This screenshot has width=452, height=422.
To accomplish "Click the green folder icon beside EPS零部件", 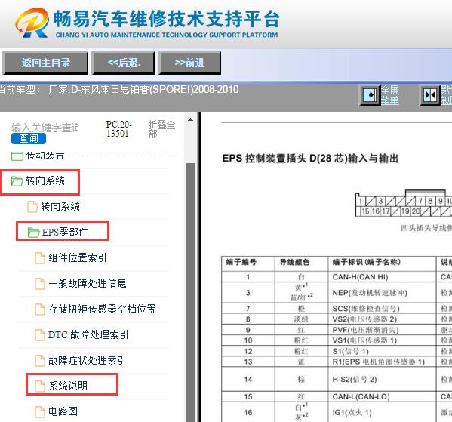I will pyautogui.click(x=33, y=233).
